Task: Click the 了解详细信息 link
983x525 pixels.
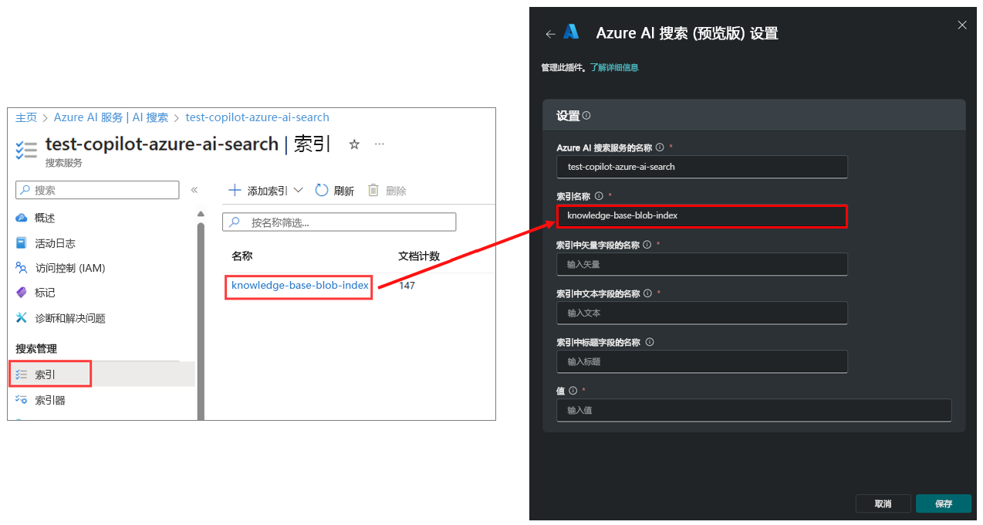Action: point(614,67)
